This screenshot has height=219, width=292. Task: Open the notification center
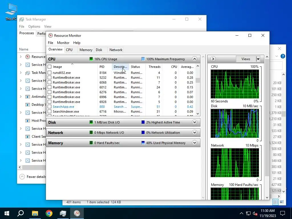(x=283, y=213)
